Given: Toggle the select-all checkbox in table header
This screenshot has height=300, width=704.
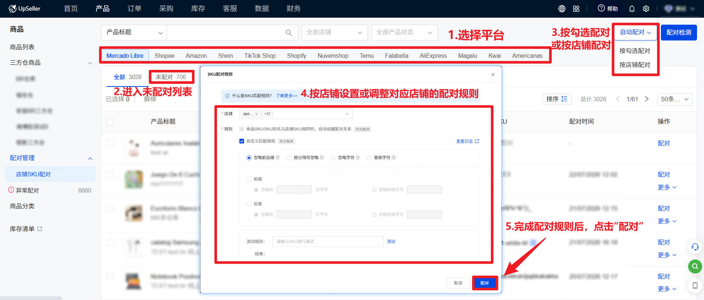Looking at the screenshot, I should click(x=110, y=122).
